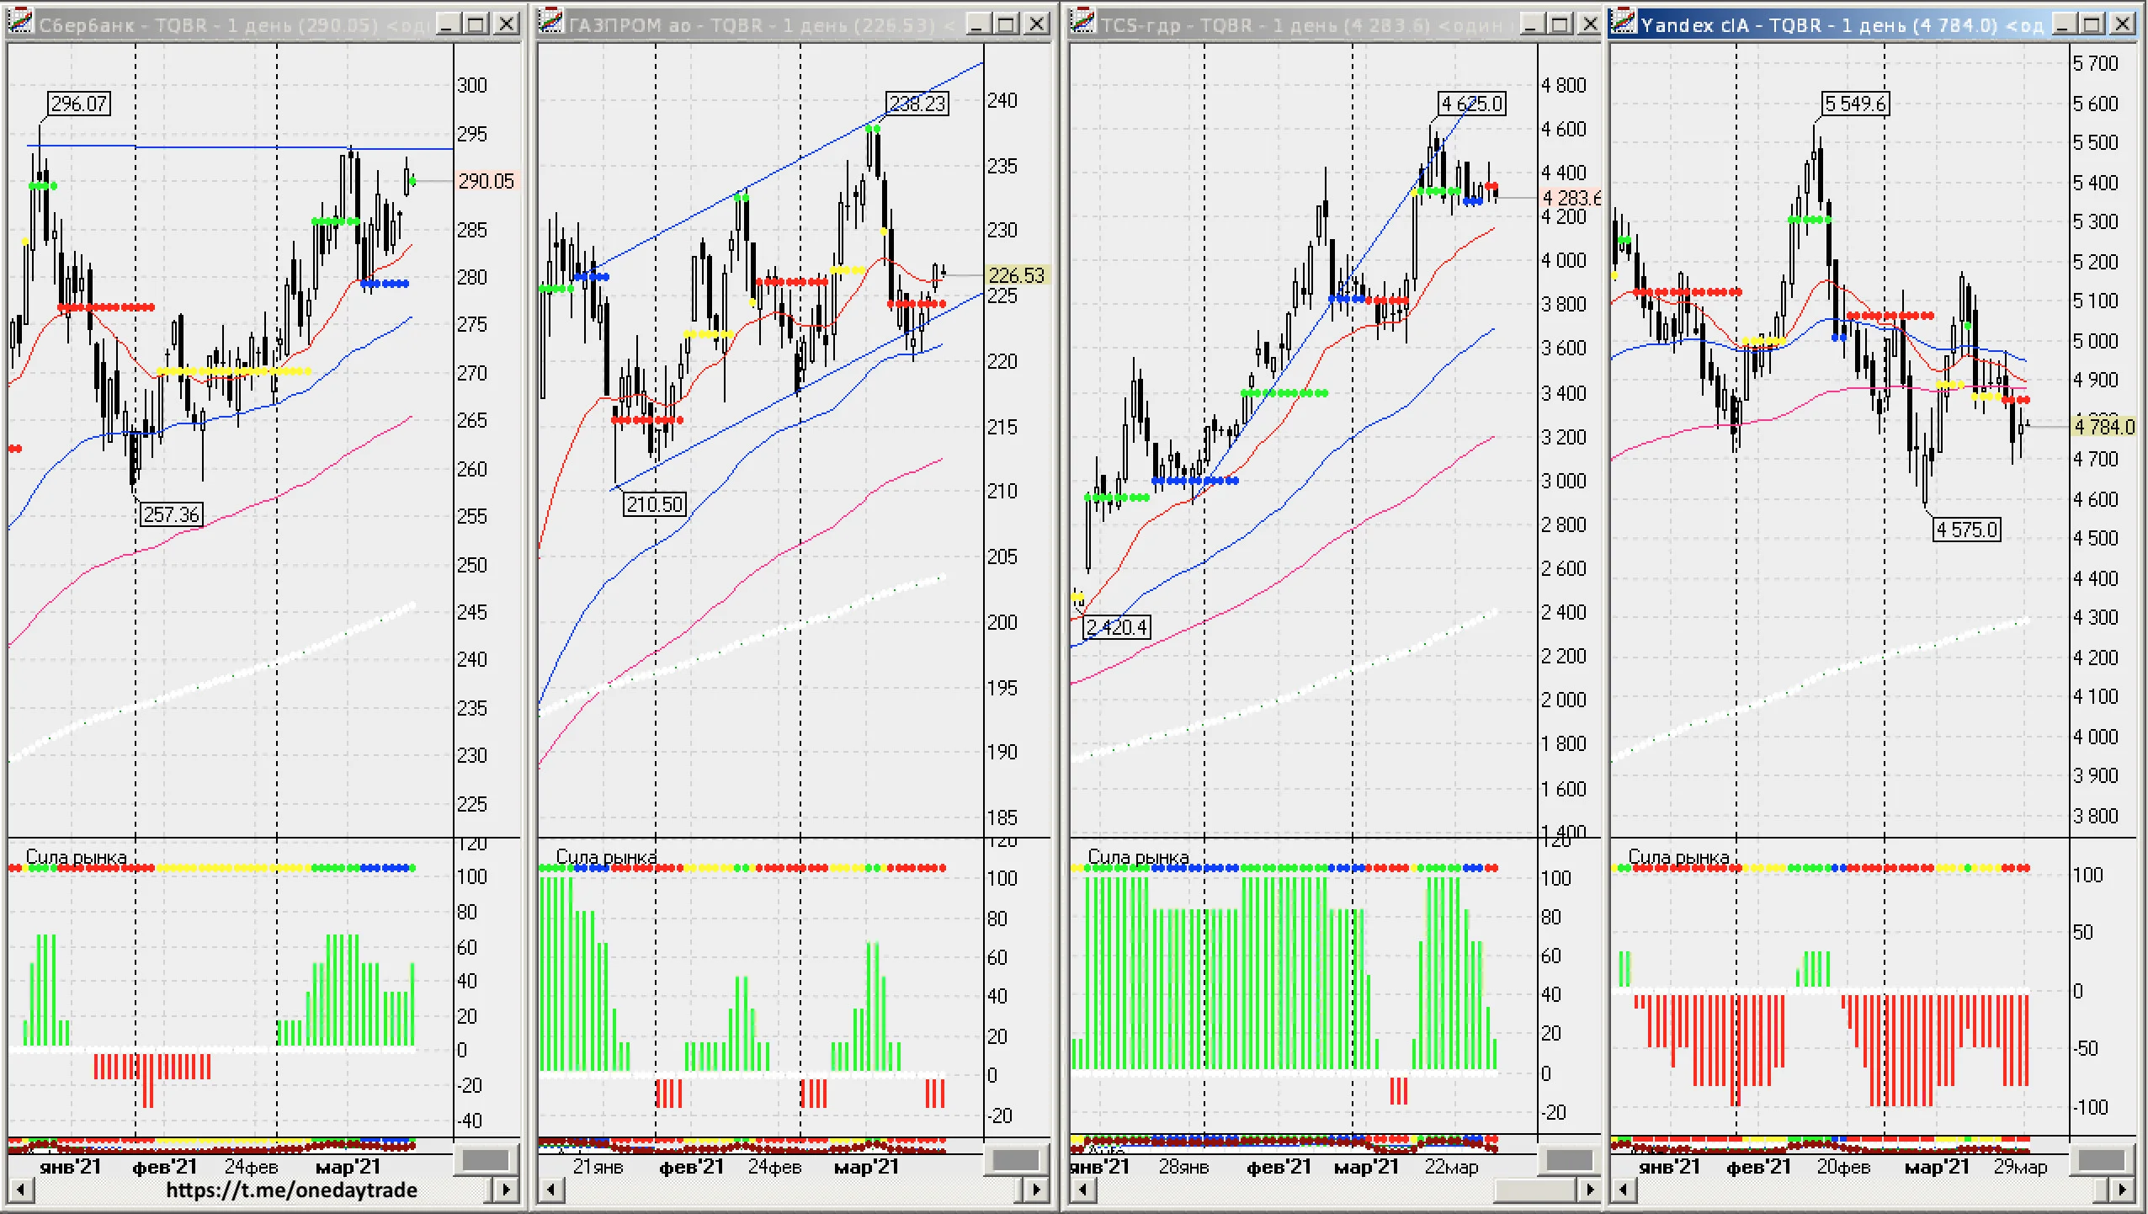Click the gray corner box in Сбербанк chart
This screenshot has width=2148, height=1214.
point(486,1159)
